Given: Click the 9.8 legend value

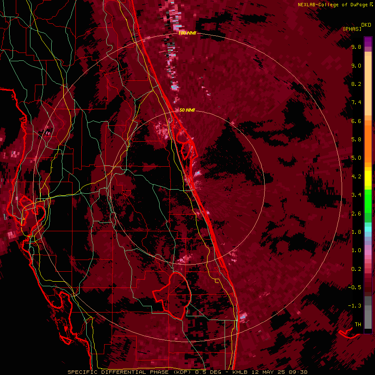Looking at the screenshot, I should coord(356,47).
